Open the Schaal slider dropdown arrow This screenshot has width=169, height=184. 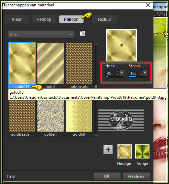pos(145,73)
